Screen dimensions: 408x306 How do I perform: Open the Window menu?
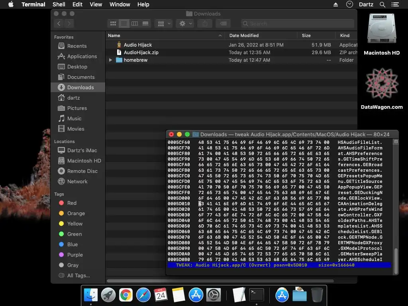[x=120, y=4]
